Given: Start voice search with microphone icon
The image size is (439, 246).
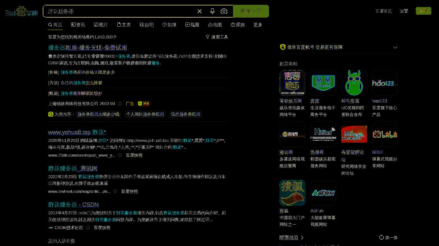Looking at the screenshot, I should (212, 11).
